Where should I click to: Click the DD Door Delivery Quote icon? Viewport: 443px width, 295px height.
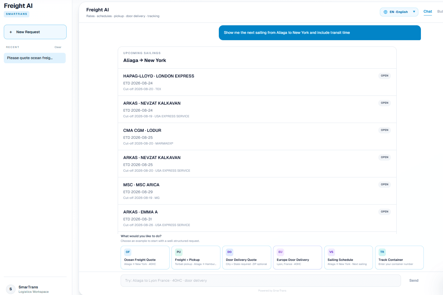click(230, 252)
